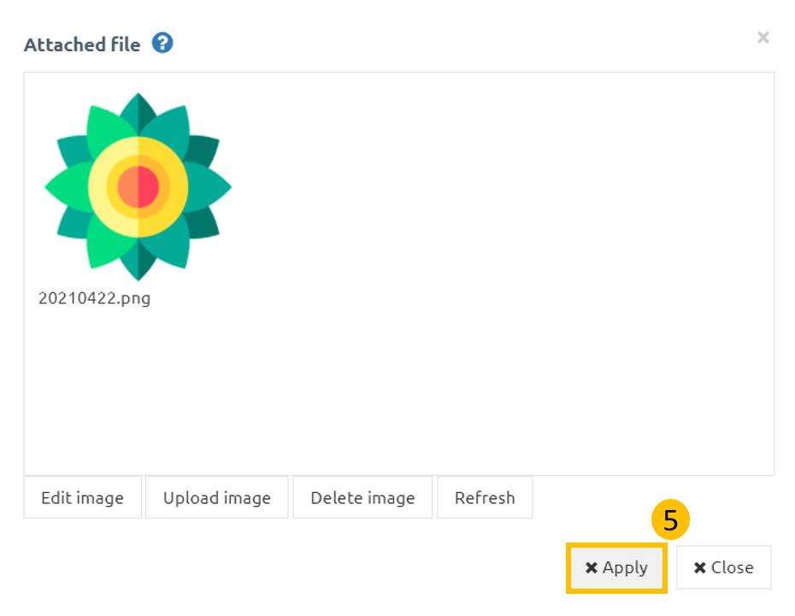Screen dimensions: 795x616
Task: Click the left light green petal of thumbnail
Action: pyautogui.click(x=68, y=187)
